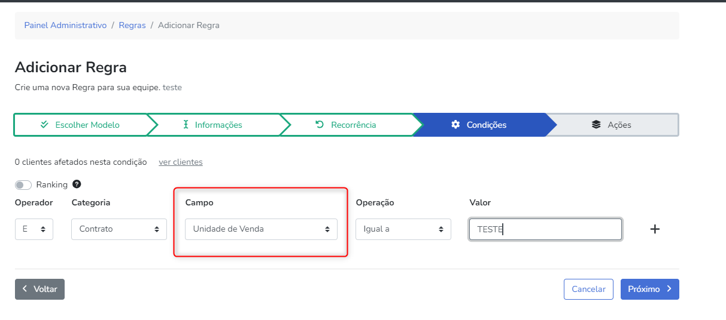Click the gear icon in Condições step
The image size is (726, 320).
coord(455,125)
